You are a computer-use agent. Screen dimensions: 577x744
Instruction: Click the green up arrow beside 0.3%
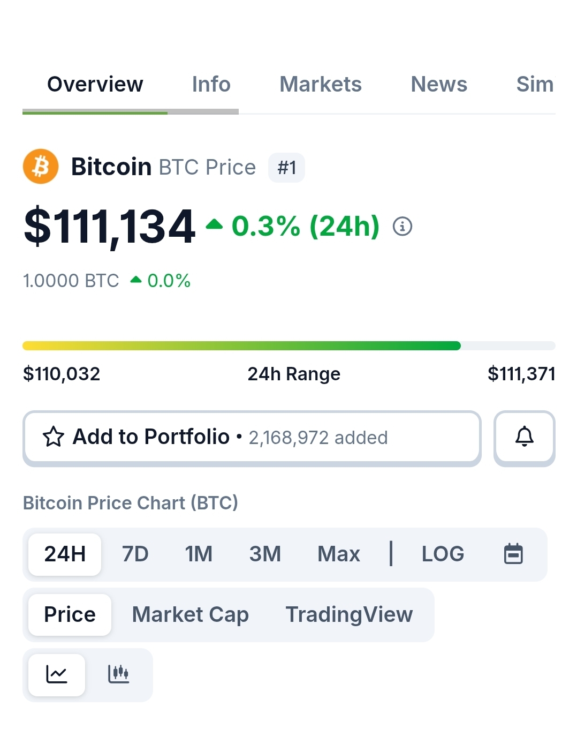214,224
